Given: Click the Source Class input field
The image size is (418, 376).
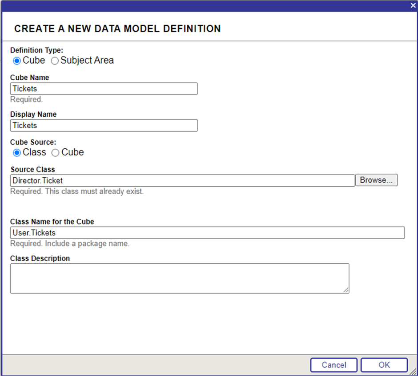Looking at the screenshot, I should coord(182,180).
